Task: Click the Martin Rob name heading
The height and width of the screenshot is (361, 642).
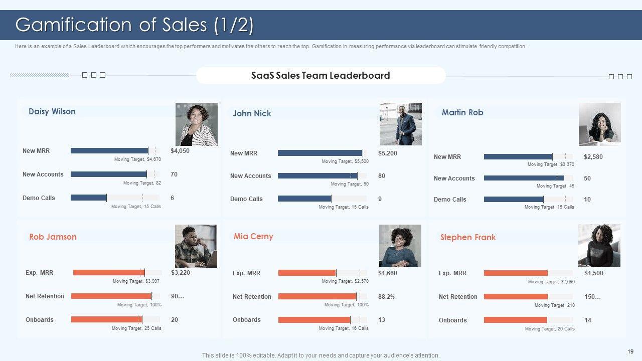Action: [x=462, y=113]
